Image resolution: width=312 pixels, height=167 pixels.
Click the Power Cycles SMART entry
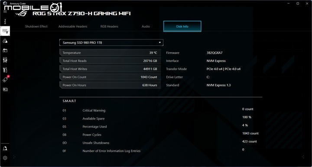pos(92,135)
